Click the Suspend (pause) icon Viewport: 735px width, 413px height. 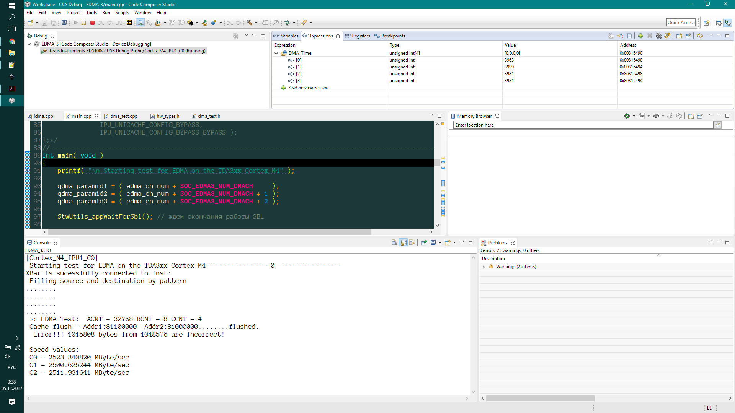(x=84, y=23)
